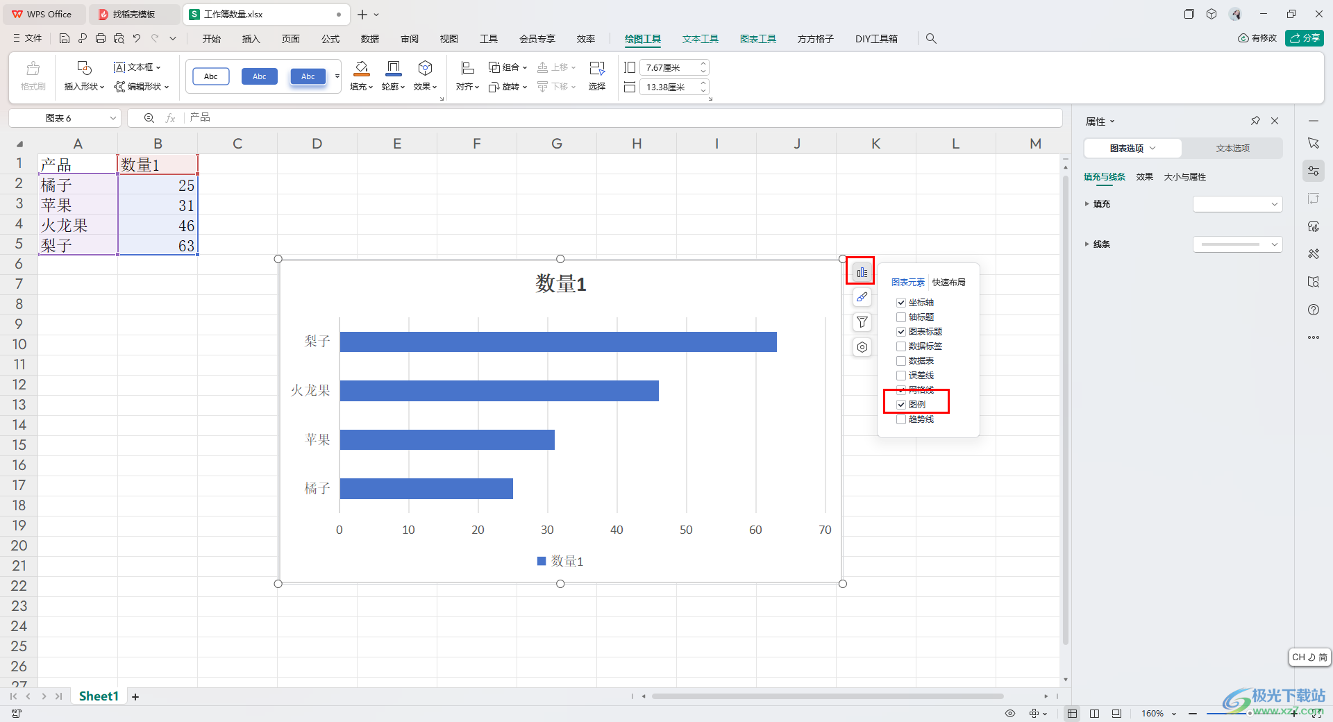Image resolution: width=1333 pixels, height=722 pixels.
Task: Toggle the 图表标题 chart title checkbox
Action: pyautogui.click(x=901, y=332)
